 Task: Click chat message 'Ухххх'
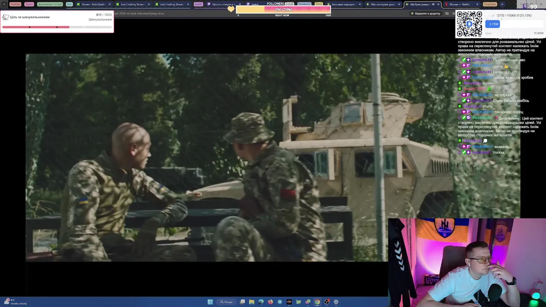[499, 152]
